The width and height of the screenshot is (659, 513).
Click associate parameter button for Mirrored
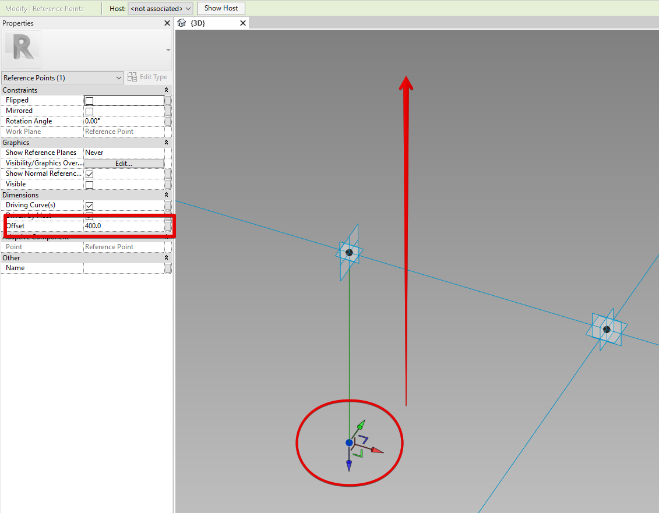[168, 111]
